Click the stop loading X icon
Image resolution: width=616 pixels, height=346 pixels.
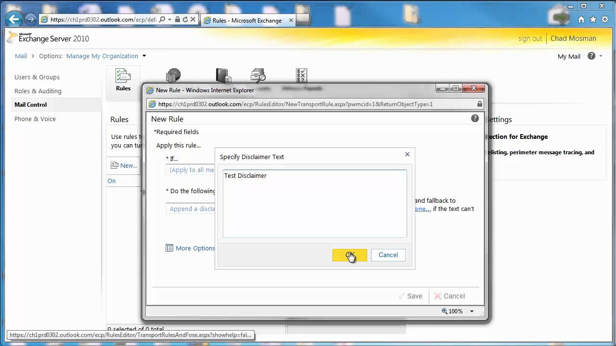click(193, 20)
